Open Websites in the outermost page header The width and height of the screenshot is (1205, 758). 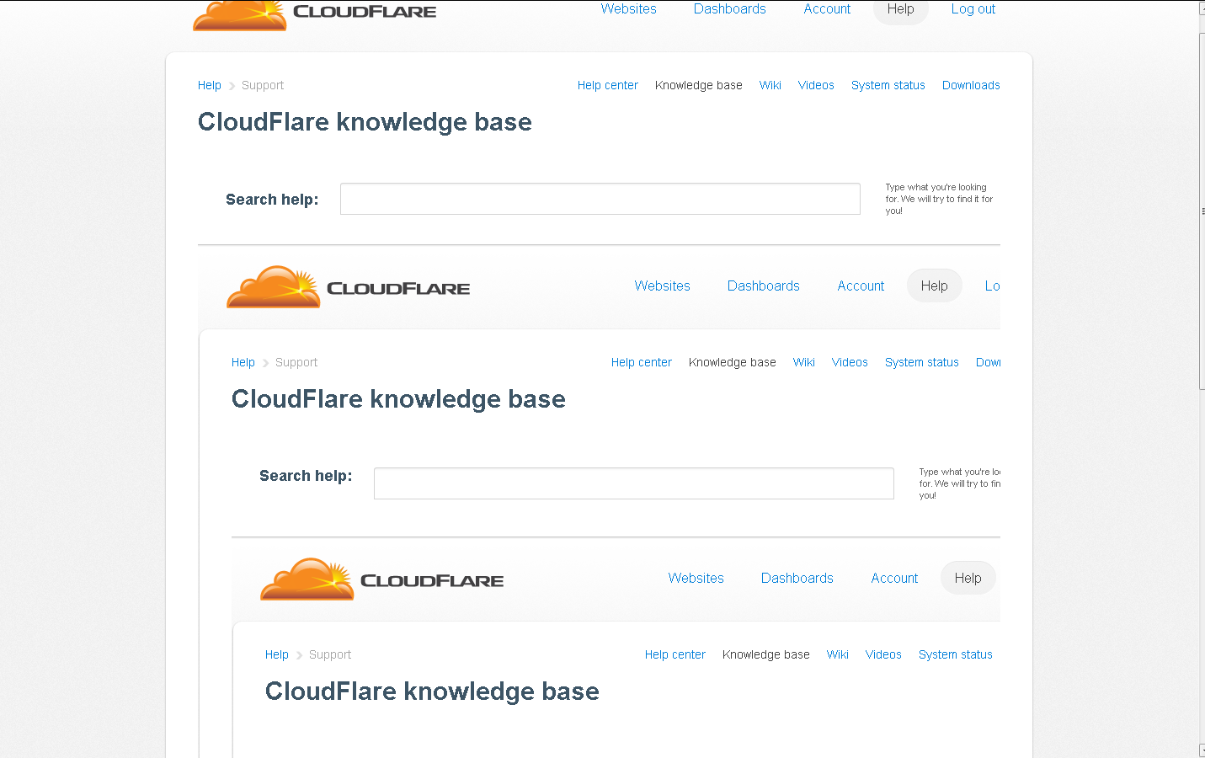point(628,9)
